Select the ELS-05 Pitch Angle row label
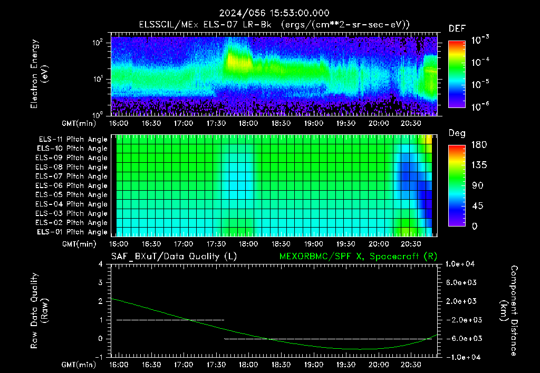 tap(72, 195)
